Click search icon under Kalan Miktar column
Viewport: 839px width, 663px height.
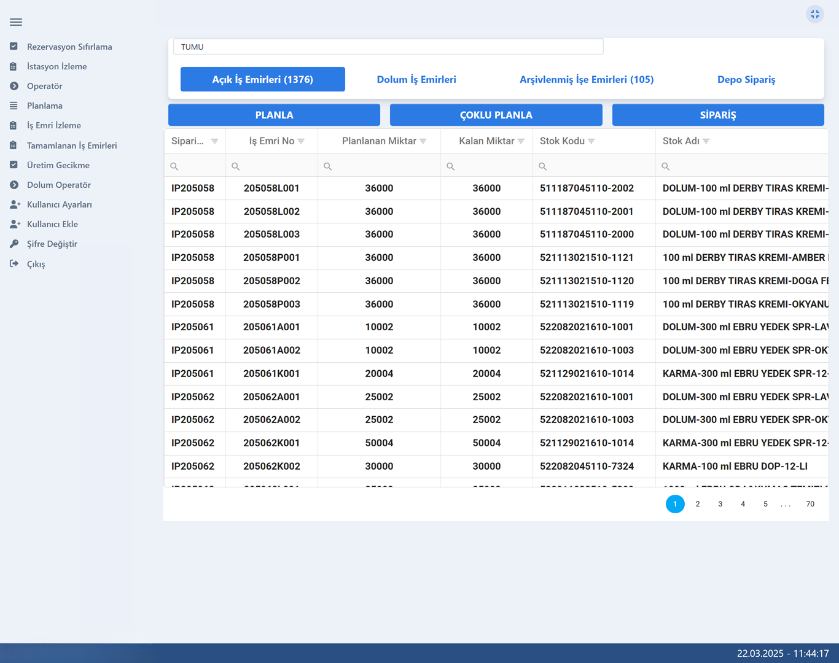451,166
